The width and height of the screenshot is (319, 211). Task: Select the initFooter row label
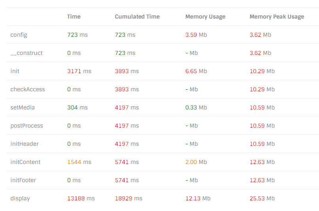[x=23, y=180]
